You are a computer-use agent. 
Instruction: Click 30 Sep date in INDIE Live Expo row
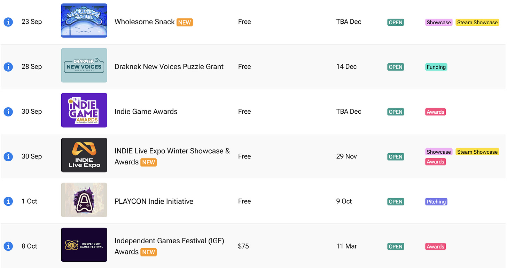(32, 156)
